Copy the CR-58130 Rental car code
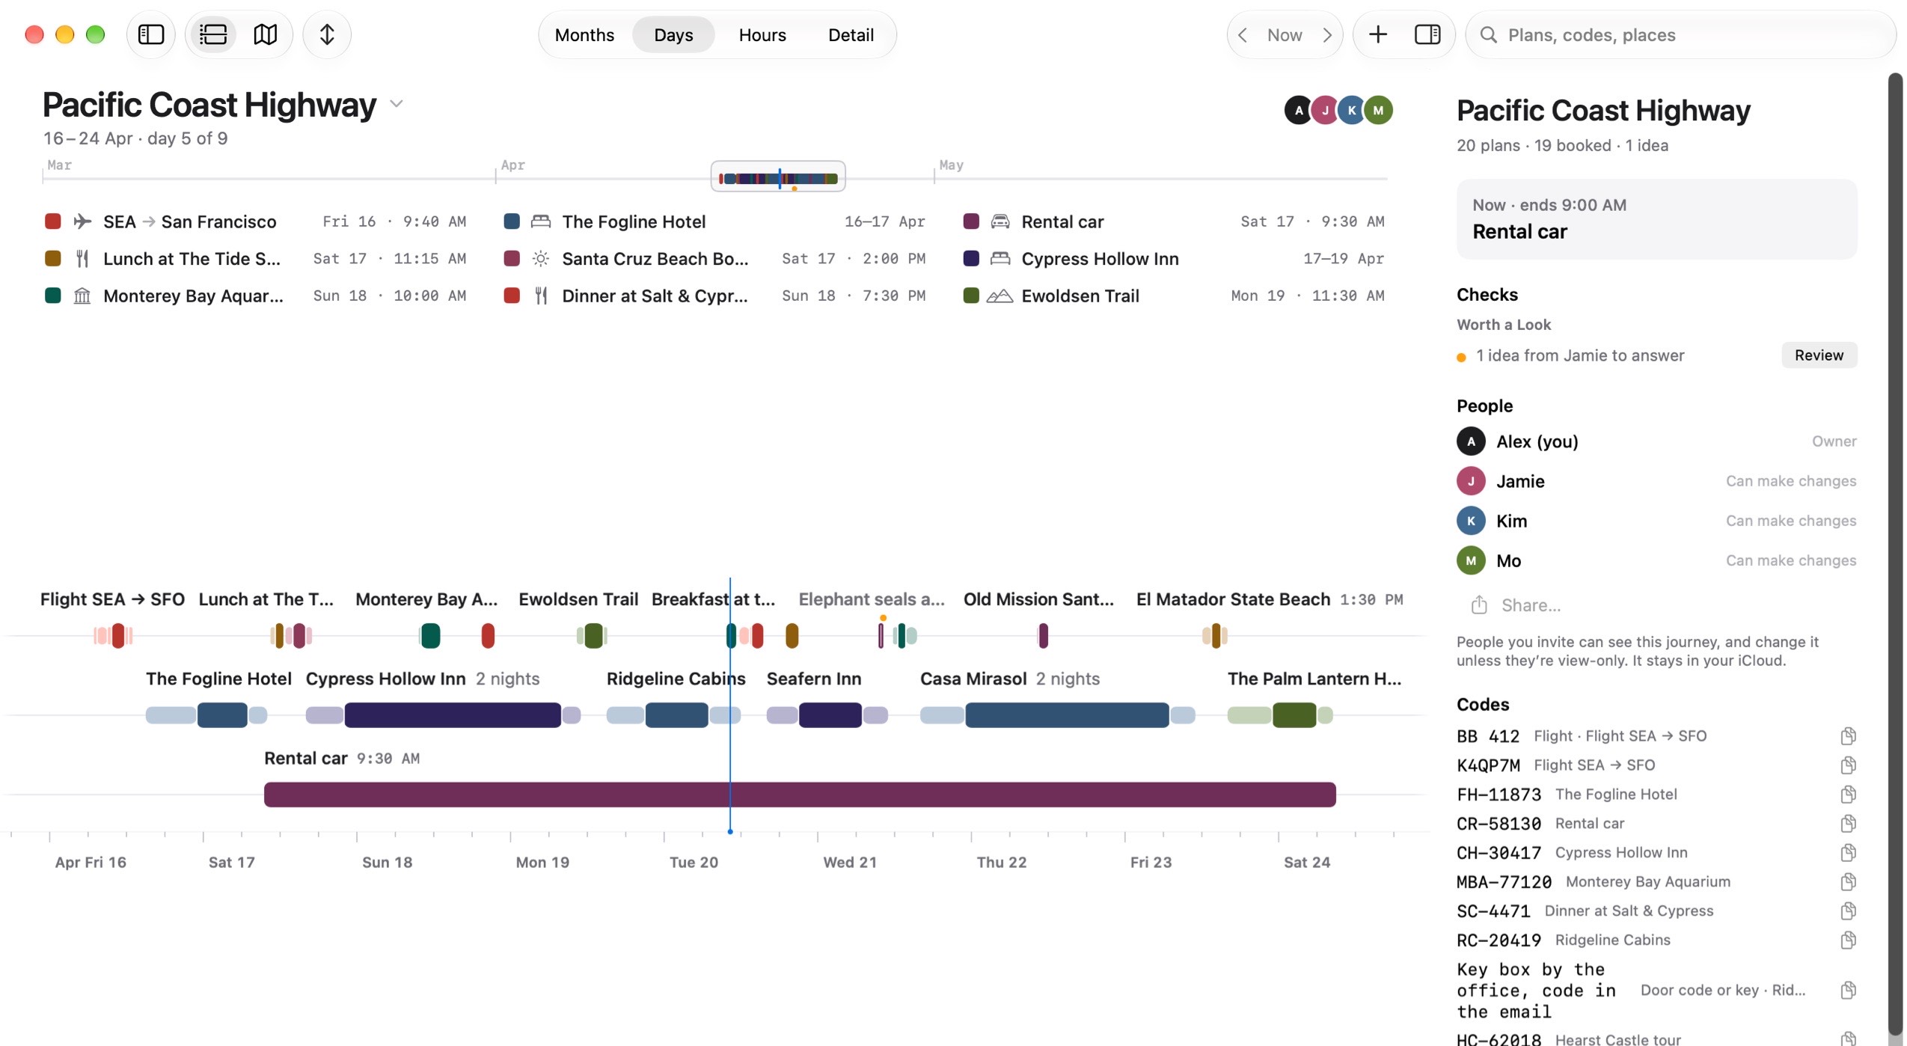Viewport: 1907px width, 1046px height. click(1847, 824)
